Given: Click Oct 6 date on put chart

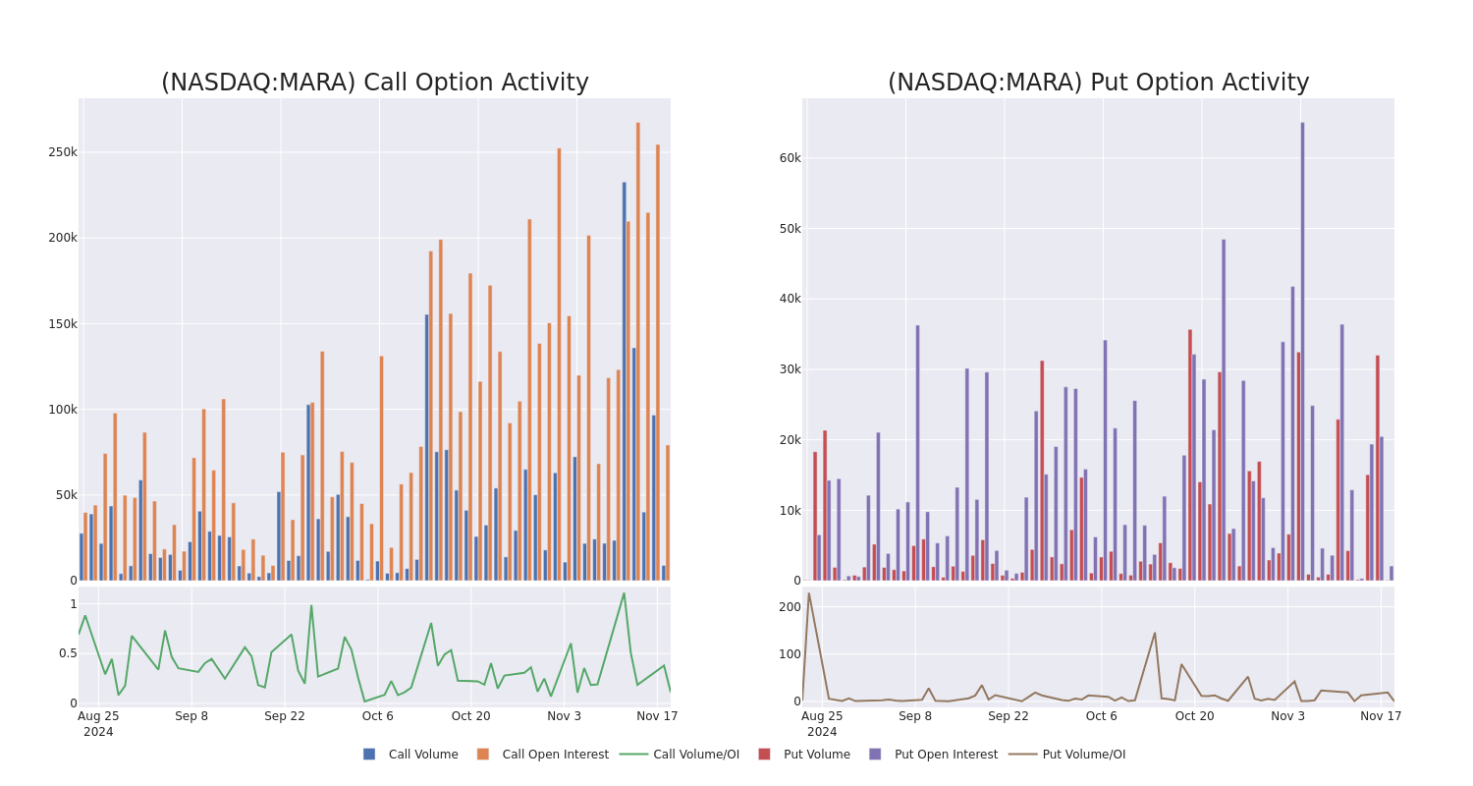Looking at the screenshot, I should click(1102, 716).
